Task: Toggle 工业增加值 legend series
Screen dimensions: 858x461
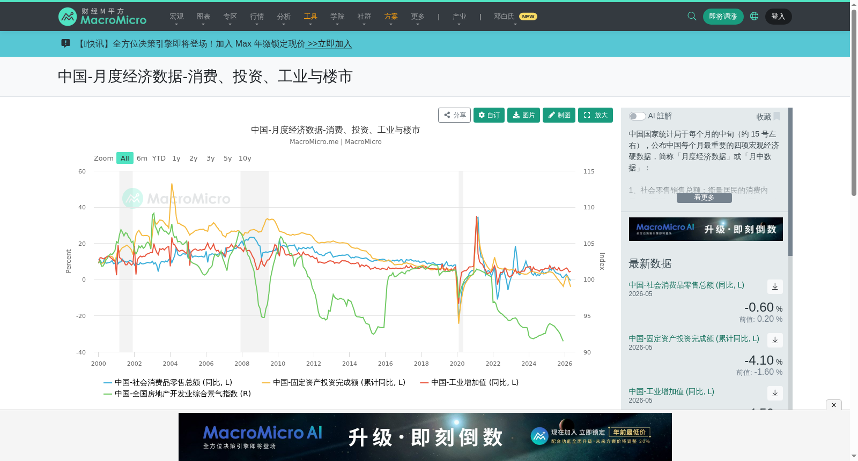Action: pyautogui.click(x=469, y=382)
